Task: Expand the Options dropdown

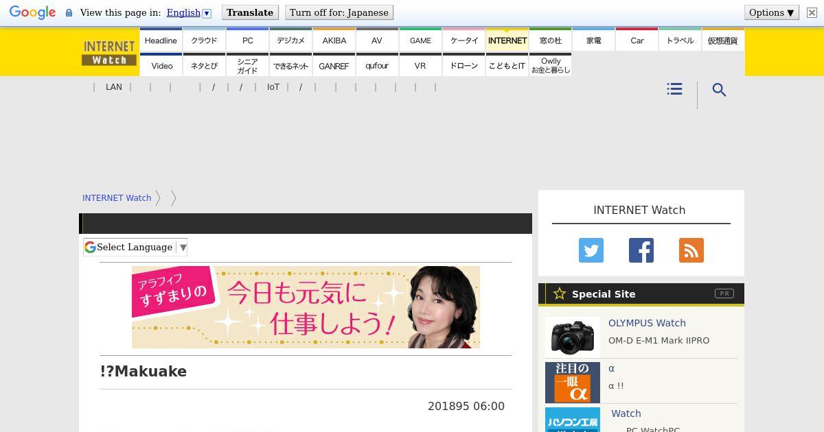Action: tap(771, 12)
